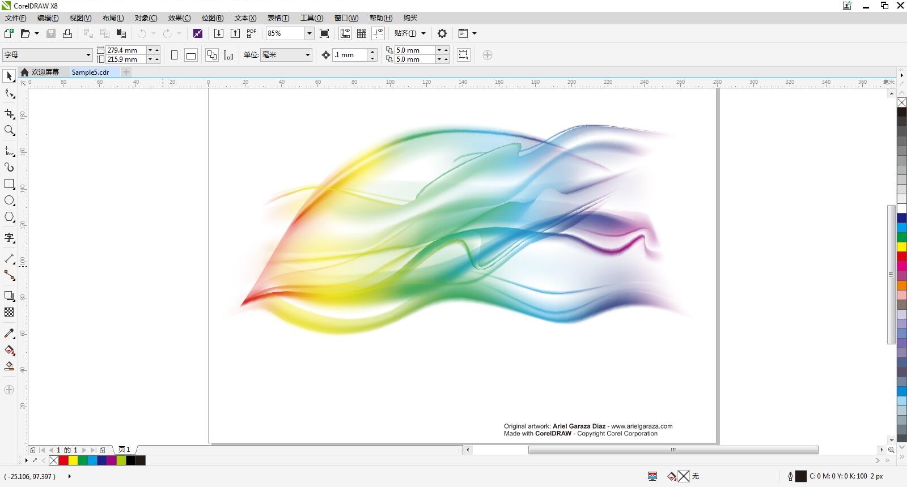This screenshot has height=487, width=907.
Task: Open the 文件 menu
Action: tap(15, 18)
